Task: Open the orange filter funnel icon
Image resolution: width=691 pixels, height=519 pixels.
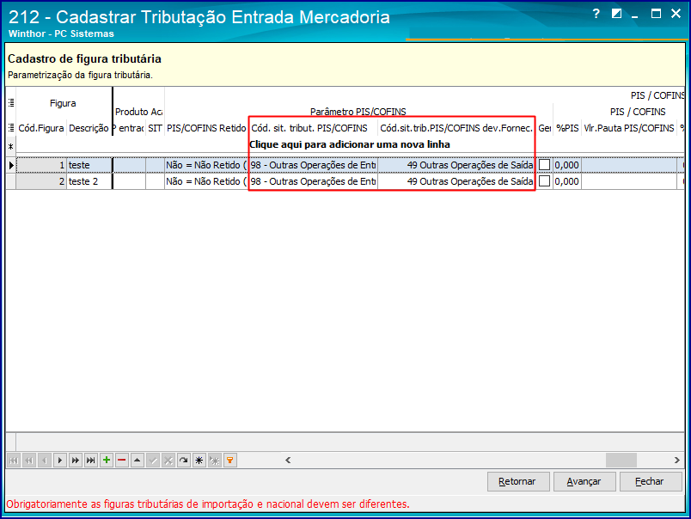Action: pos(230,461)
